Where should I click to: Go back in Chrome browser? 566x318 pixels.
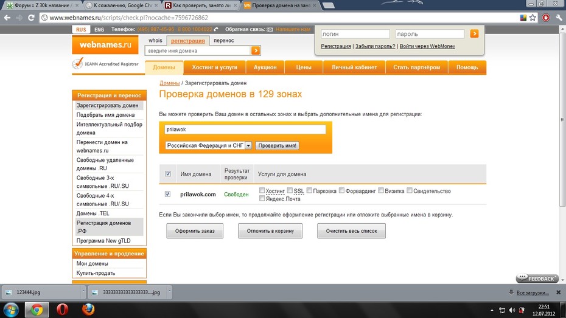click(x=7, y=18)
